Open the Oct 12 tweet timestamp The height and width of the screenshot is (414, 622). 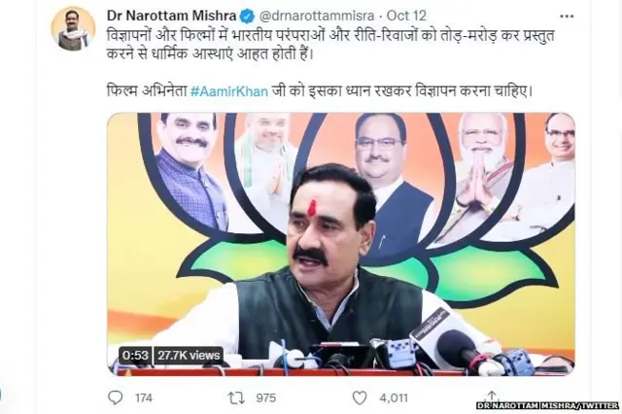406,16
